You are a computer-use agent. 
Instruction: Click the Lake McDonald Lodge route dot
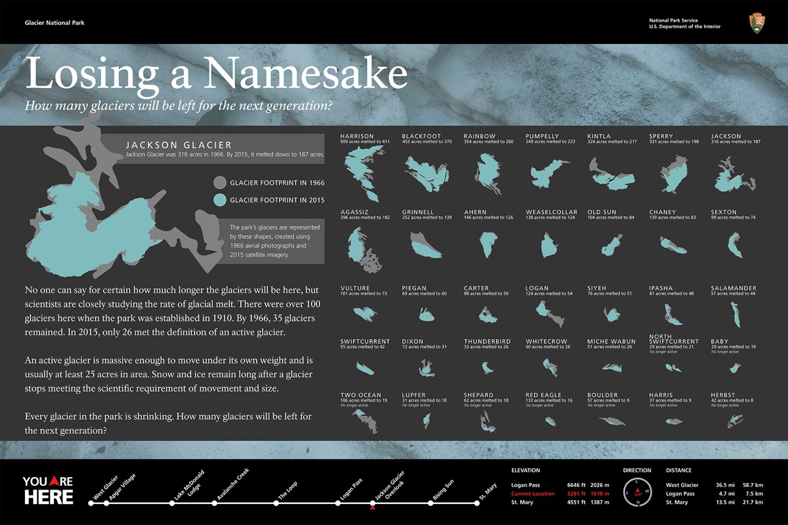pos(171,503)
